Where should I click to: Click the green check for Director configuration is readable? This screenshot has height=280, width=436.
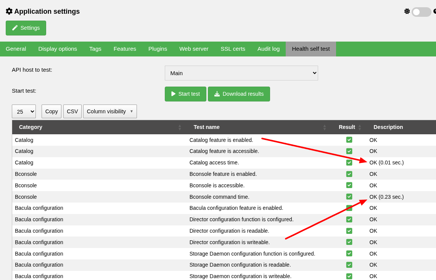[x=349, y=231]
